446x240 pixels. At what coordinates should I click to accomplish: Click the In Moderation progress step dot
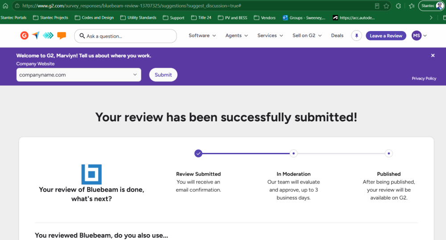pyautogui.click(x=293, y=154)
